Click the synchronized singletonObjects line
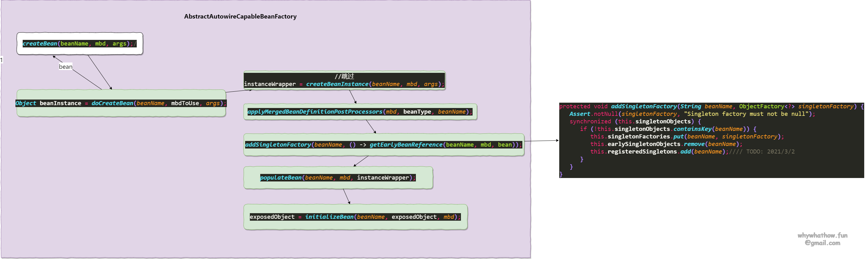The height and width of the screenshot is (259, 868). click(x=635, y=121)
